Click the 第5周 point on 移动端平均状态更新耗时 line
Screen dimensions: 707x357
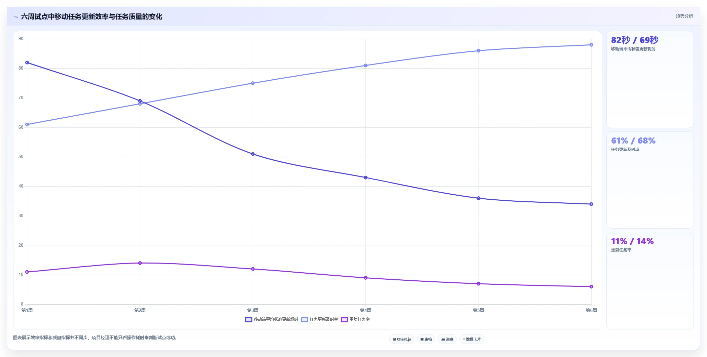[479, 198]
